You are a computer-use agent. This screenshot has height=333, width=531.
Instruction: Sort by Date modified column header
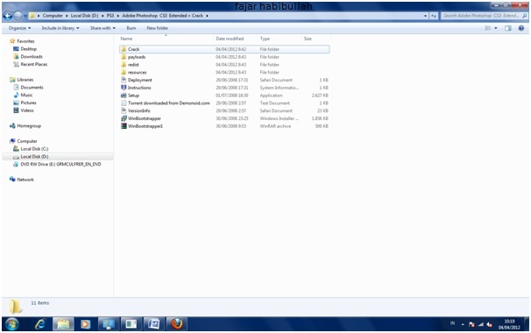tap(230, 39)
